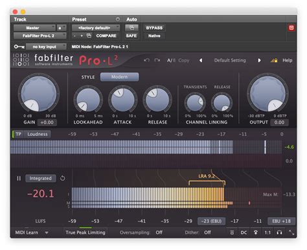Toggle the DC offset filter

click(x=244, y=233)
